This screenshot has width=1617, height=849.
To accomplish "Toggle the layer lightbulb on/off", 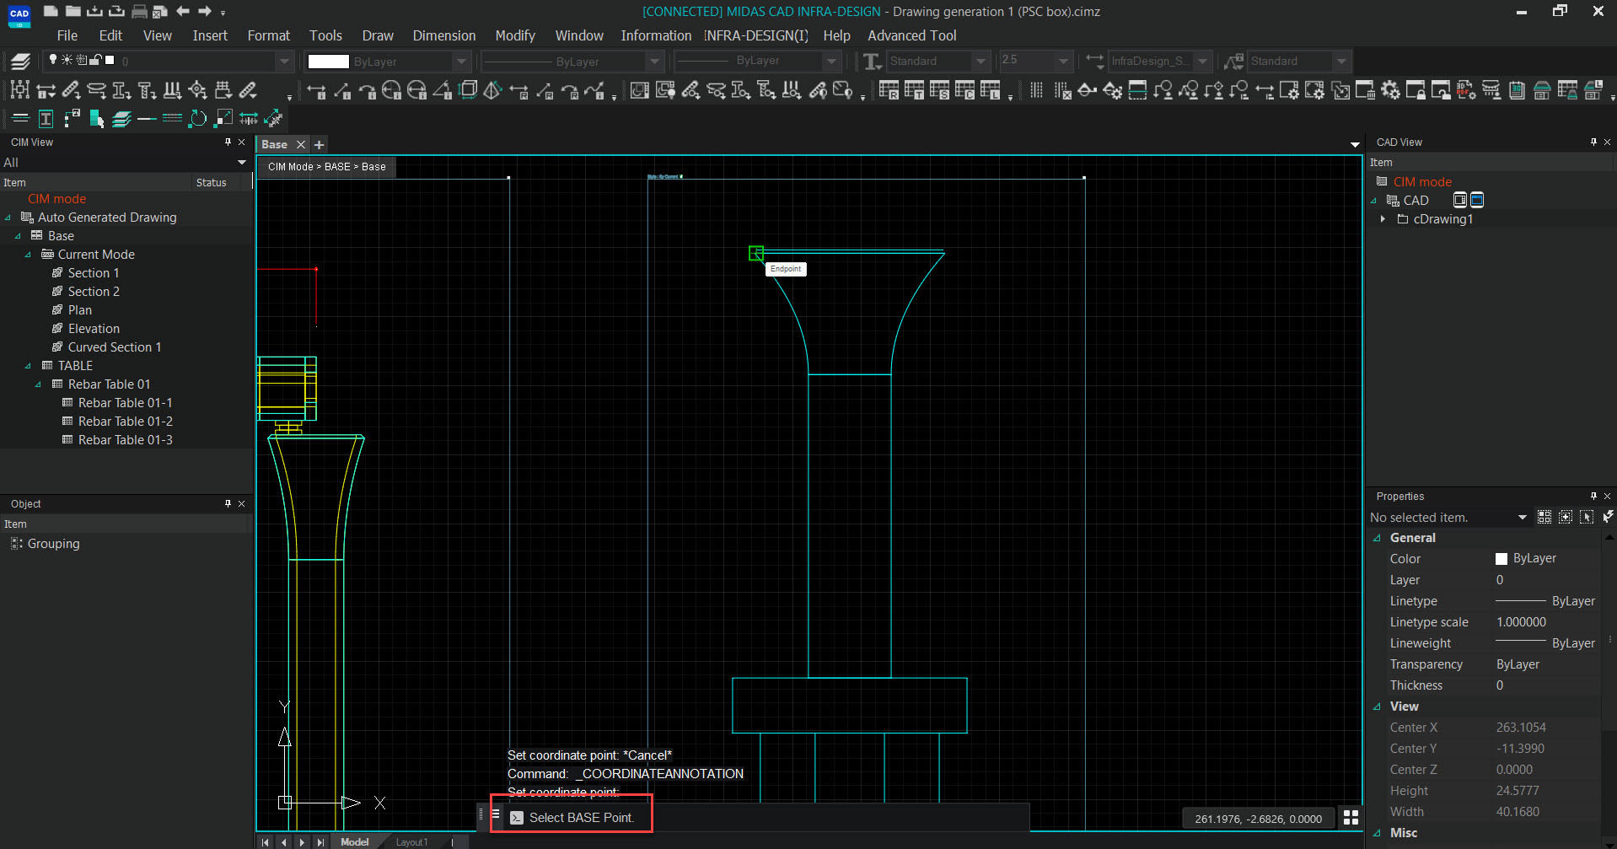I will (x=53, y=60).
